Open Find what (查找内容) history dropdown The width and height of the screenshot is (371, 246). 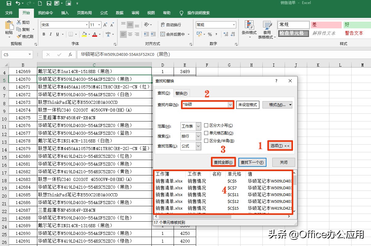[230, 105]
